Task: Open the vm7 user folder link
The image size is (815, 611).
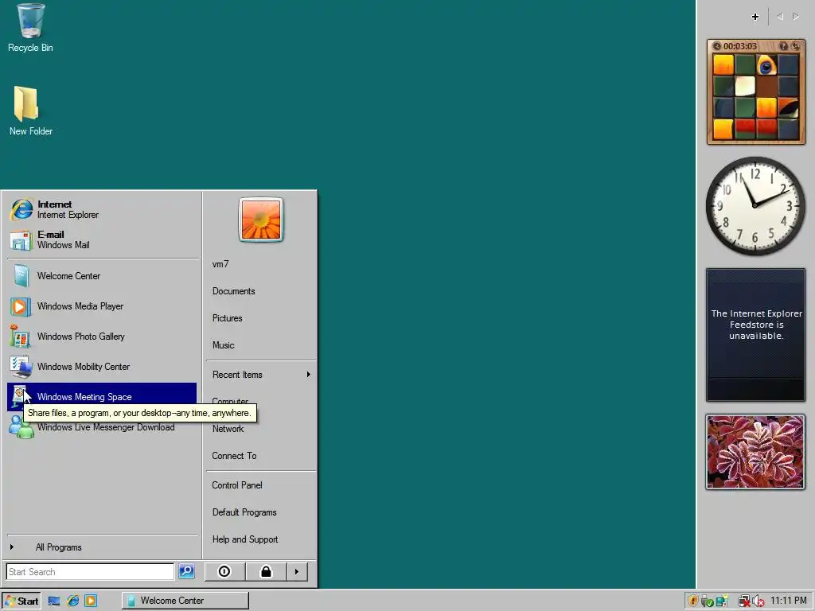Action: (261, 264)
